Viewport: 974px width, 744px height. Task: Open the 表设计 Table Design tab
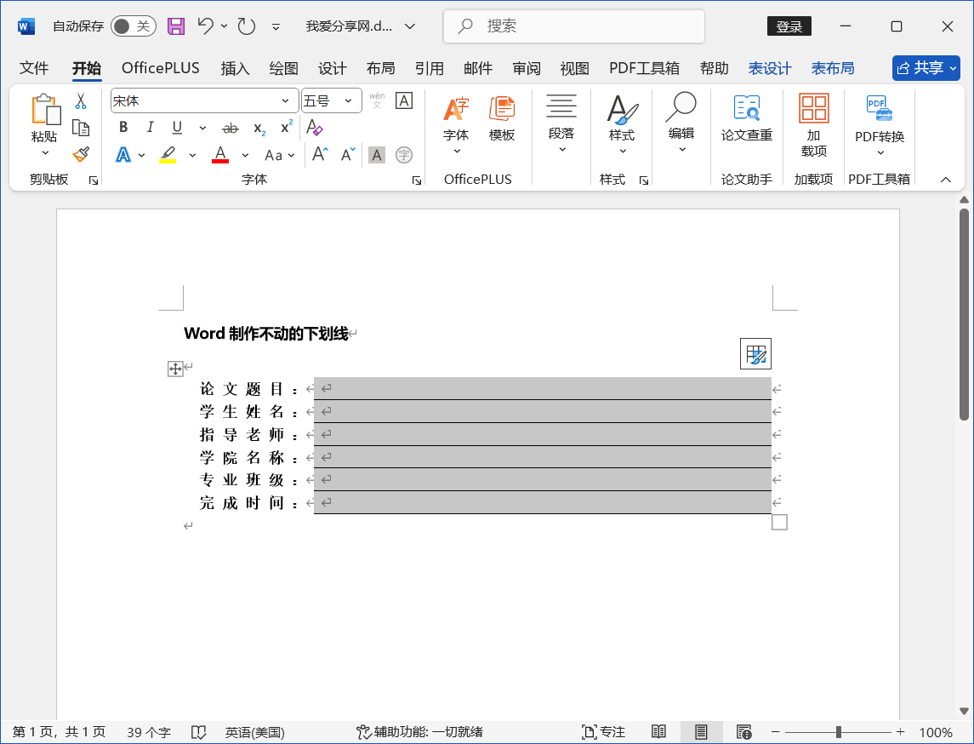pos(770,68)
